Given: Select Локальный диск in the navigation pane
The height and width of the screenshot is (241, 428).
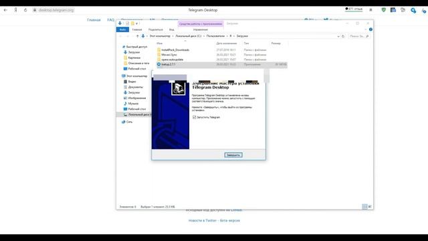Looking at the screenshot, I should [134, 114].
